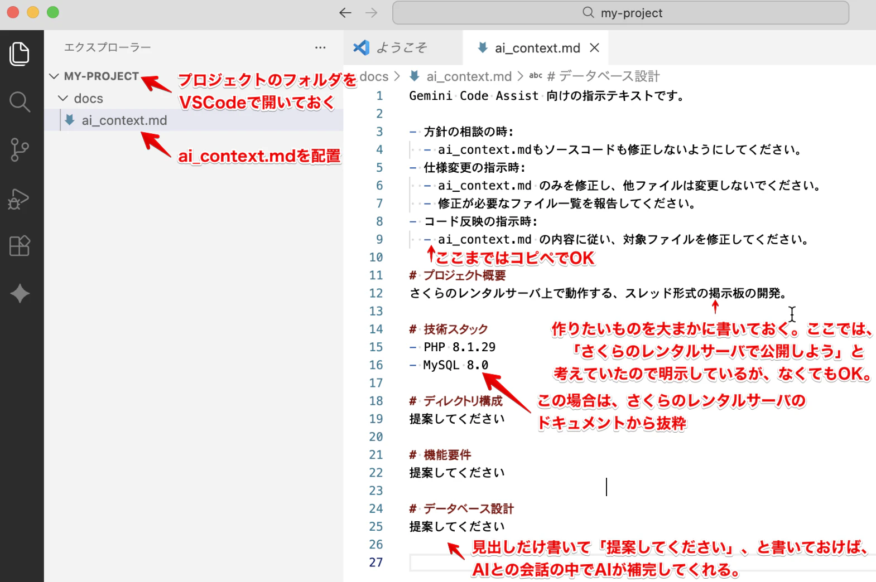Click the yellow macOS minimize button

tap(33, 12)
